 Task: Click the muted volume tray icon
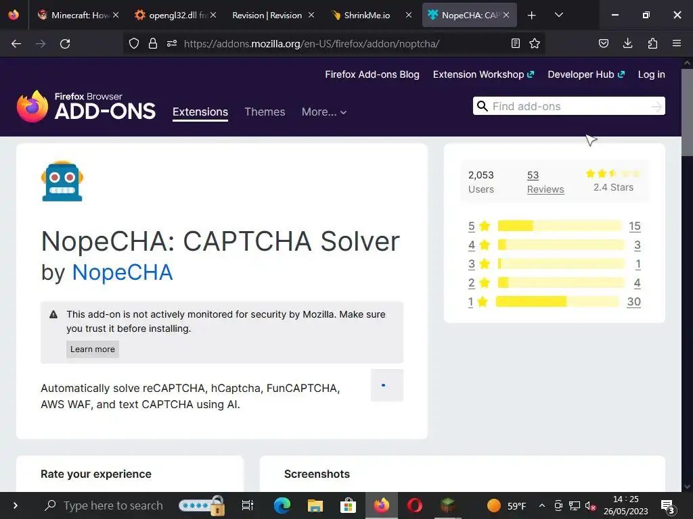tap(590, 505)
